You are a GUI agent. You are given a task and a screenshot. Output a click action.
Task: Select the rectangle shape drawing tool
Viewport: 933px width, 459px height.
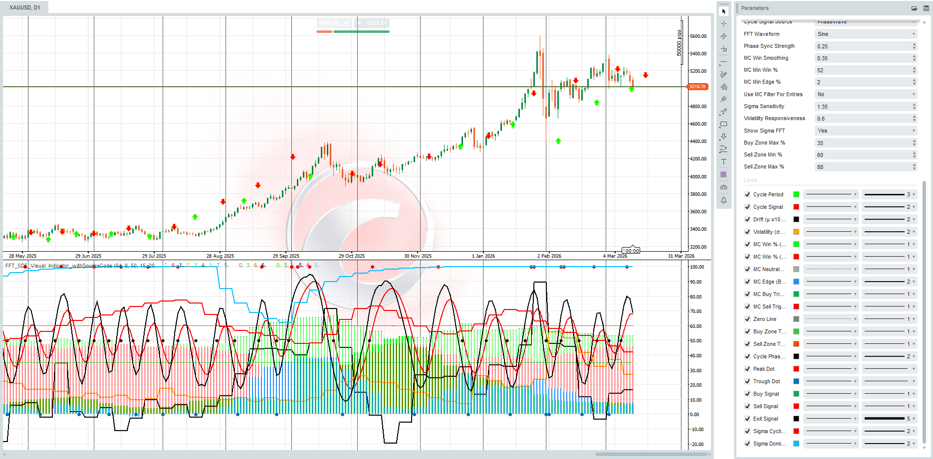[723, 125]
